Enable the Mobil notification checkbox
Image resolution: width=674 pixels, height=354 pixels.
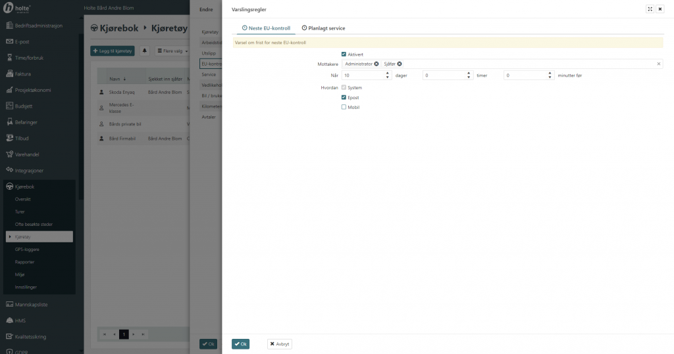(x=344, y=107)
